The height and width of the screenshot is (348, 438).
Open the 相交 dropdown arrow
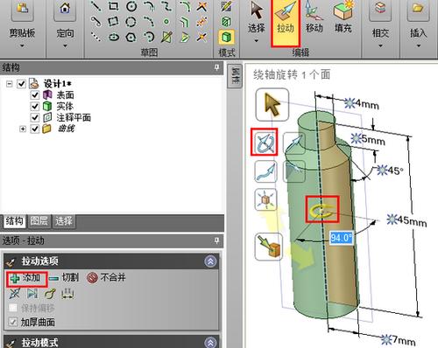pos(380,45)
